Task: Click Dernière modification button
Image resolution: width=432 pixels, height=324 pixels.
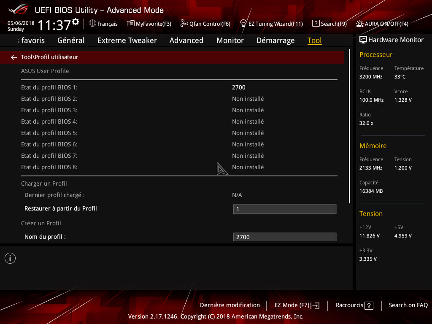Action: pos(230,305)
